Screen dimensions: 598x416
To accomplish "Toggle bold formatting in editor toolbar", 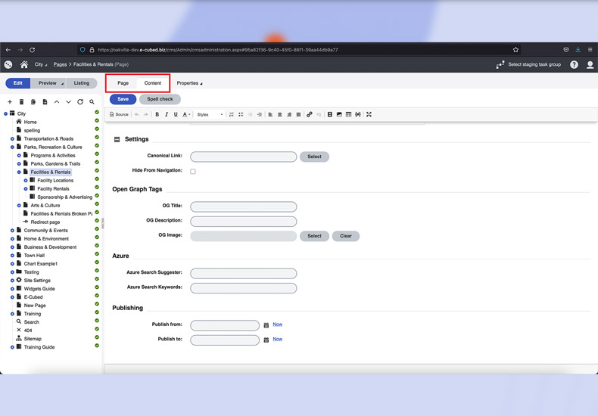I will pyautogui.click(x=157, y=115).
